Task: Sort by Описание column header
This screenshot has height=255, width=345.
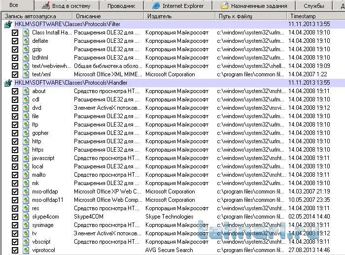Action: click(x=108, y=16)
